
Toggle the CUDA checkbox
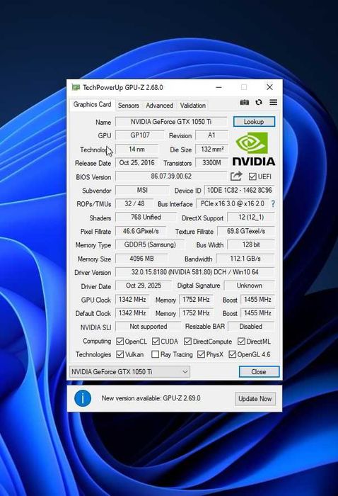pyautogui.click(x=156, y=342)
